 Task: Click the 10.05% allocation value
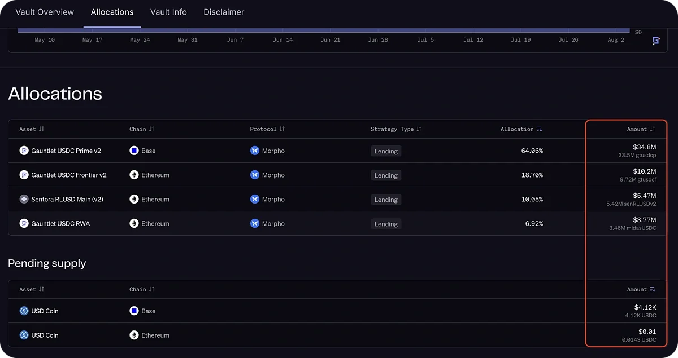[532, 199]
